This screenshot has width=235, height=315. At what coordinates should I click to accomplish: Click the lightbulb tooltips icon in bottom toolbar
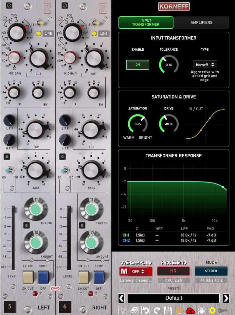click(123, 310)
